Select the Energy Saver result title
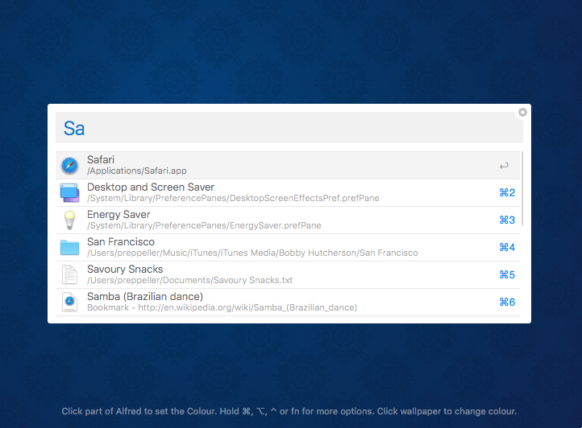This screenshot has width=582, height=428. pyautogui.click(x=118, y=215)
